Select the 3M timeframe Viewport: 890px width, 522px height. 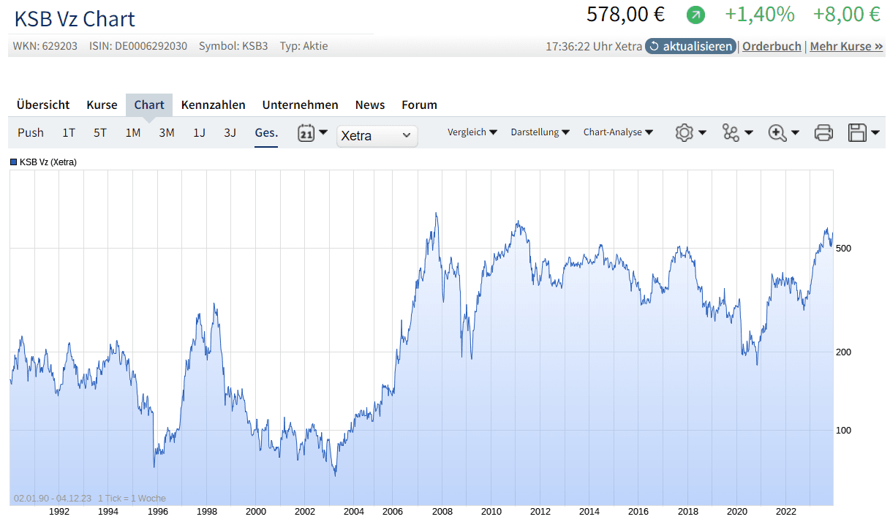(x=167, y=132)
